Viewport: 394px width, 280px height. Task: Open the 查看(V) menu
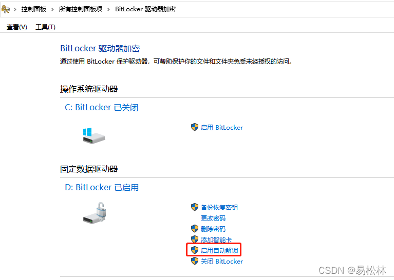point(17,27)
